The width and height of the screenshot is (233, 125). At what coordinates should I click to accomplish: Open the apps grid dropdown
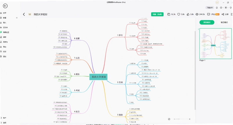pyautogui.click(x=226, y=8)
